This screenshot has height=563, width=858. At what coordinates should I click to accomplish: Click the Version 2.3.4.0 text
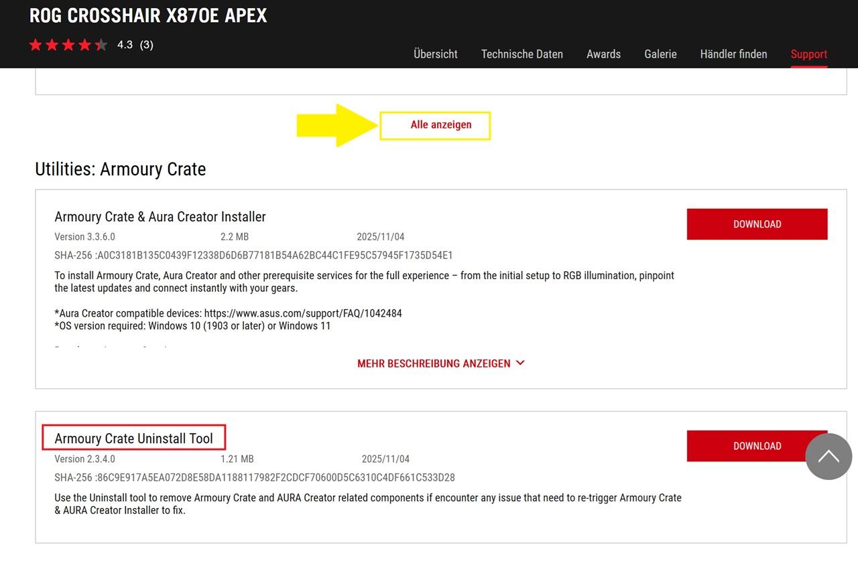(84, 459)
